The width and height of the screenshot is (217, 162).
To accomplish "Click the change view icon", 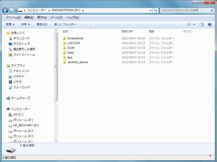I will 189,24.
